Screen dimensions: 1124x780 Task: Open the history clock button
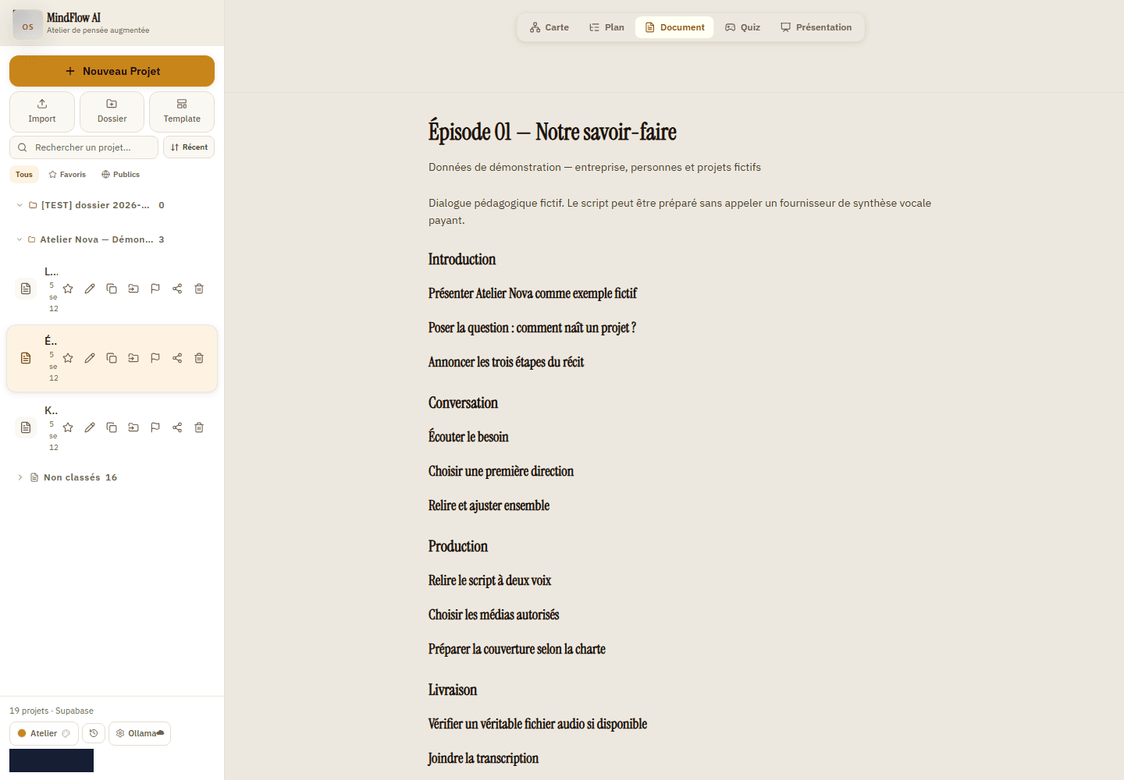tap(94, 733)
